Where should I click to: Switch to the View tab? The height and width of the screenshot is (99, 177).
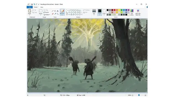(x=42, y=7)
